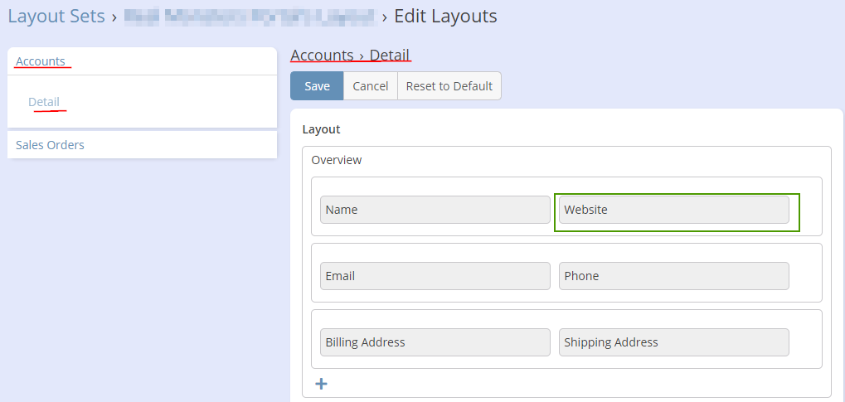Select Accounts in the left sidebar
The width and height of the screenshot is (845, 402).
[41, 61]
